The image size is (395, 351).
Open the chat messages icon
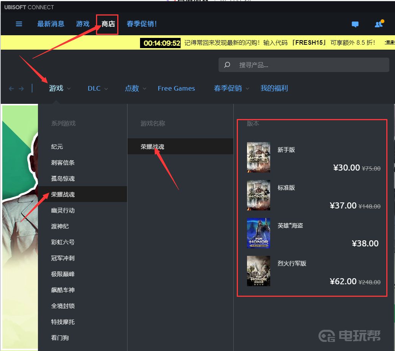click(x=355, y=24)
